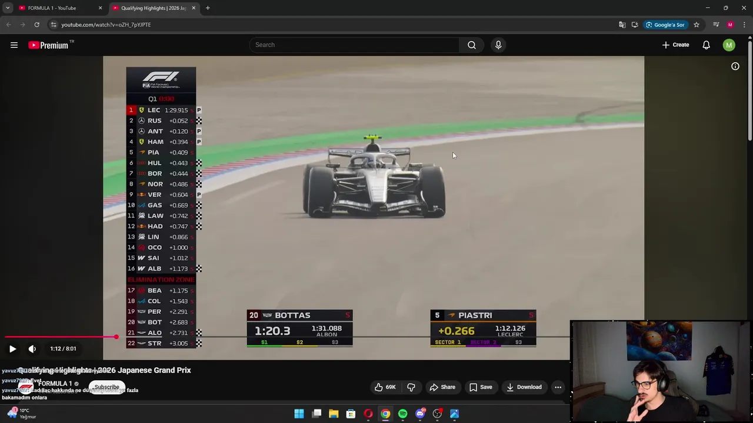Open the YouTube account avatar menu
Viewport: 753px width, 423px height.
729,45
